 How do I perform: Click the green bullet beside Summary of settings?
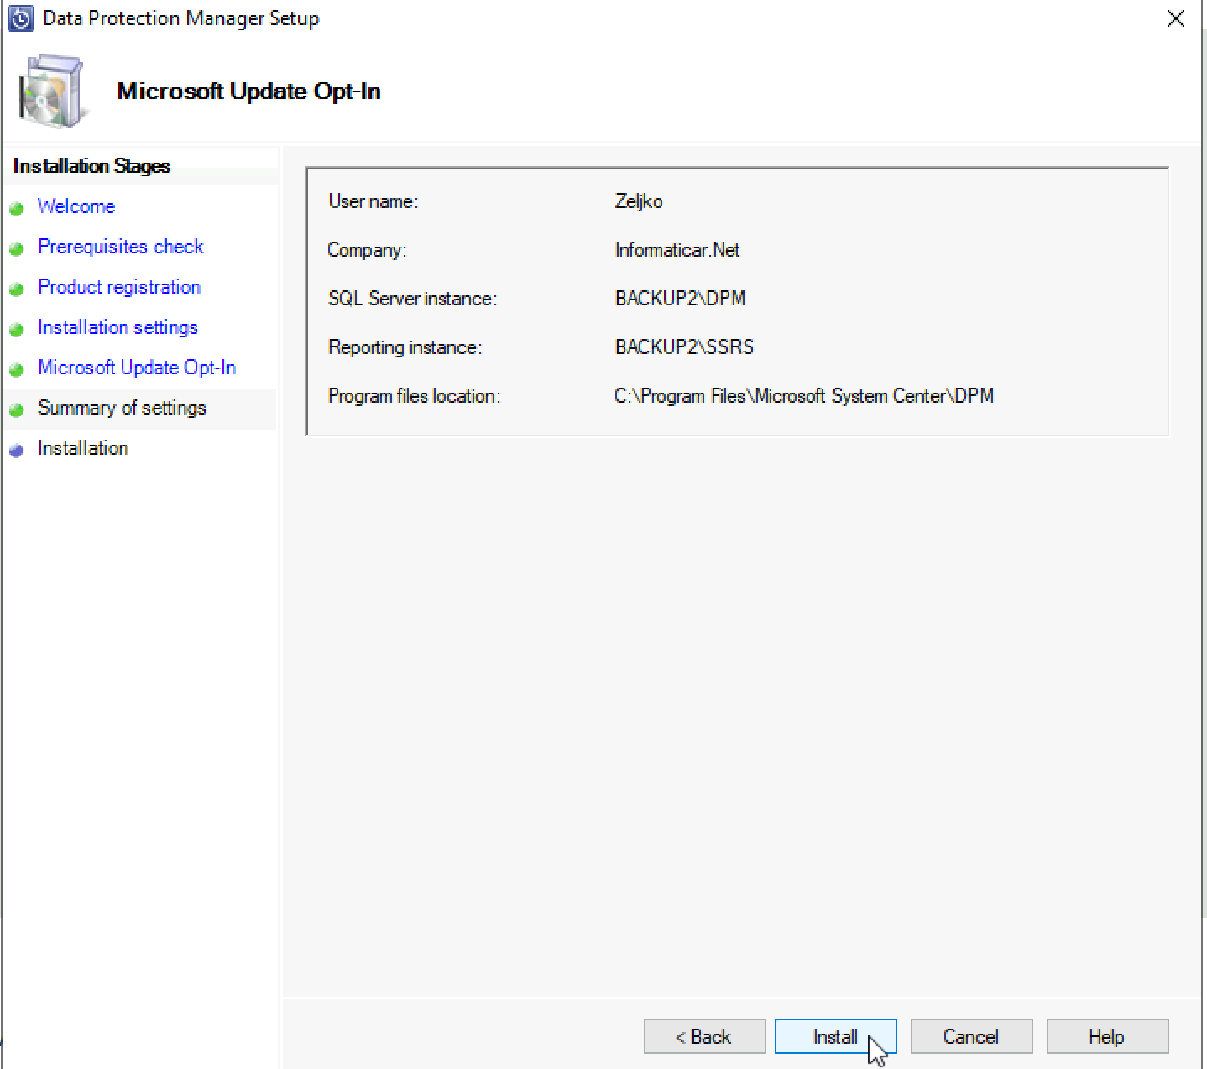[x=16, y=409]
